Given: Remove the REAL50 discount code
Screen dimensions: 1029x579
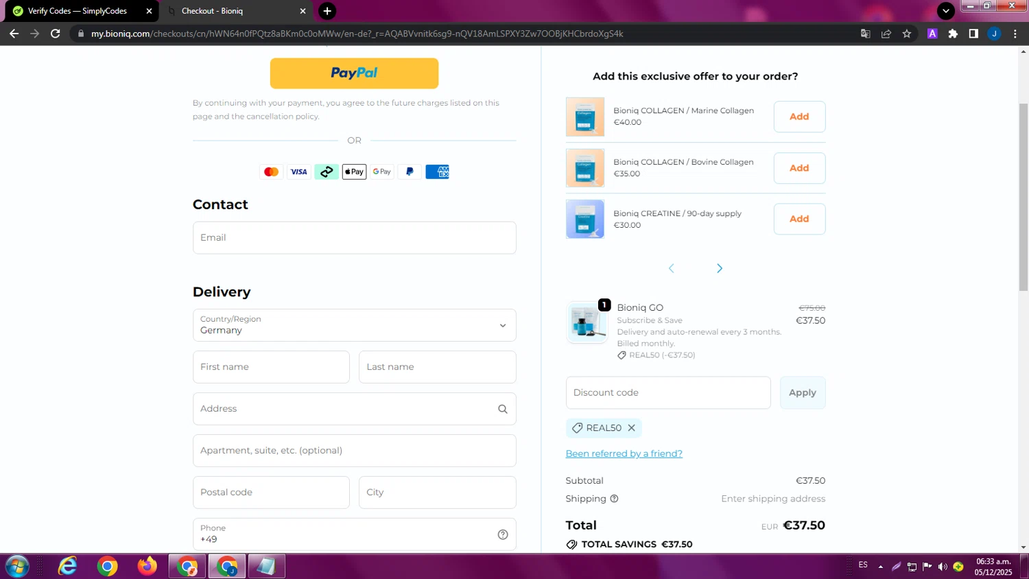Looking at the screenshot, I should (x=632, y=428).
